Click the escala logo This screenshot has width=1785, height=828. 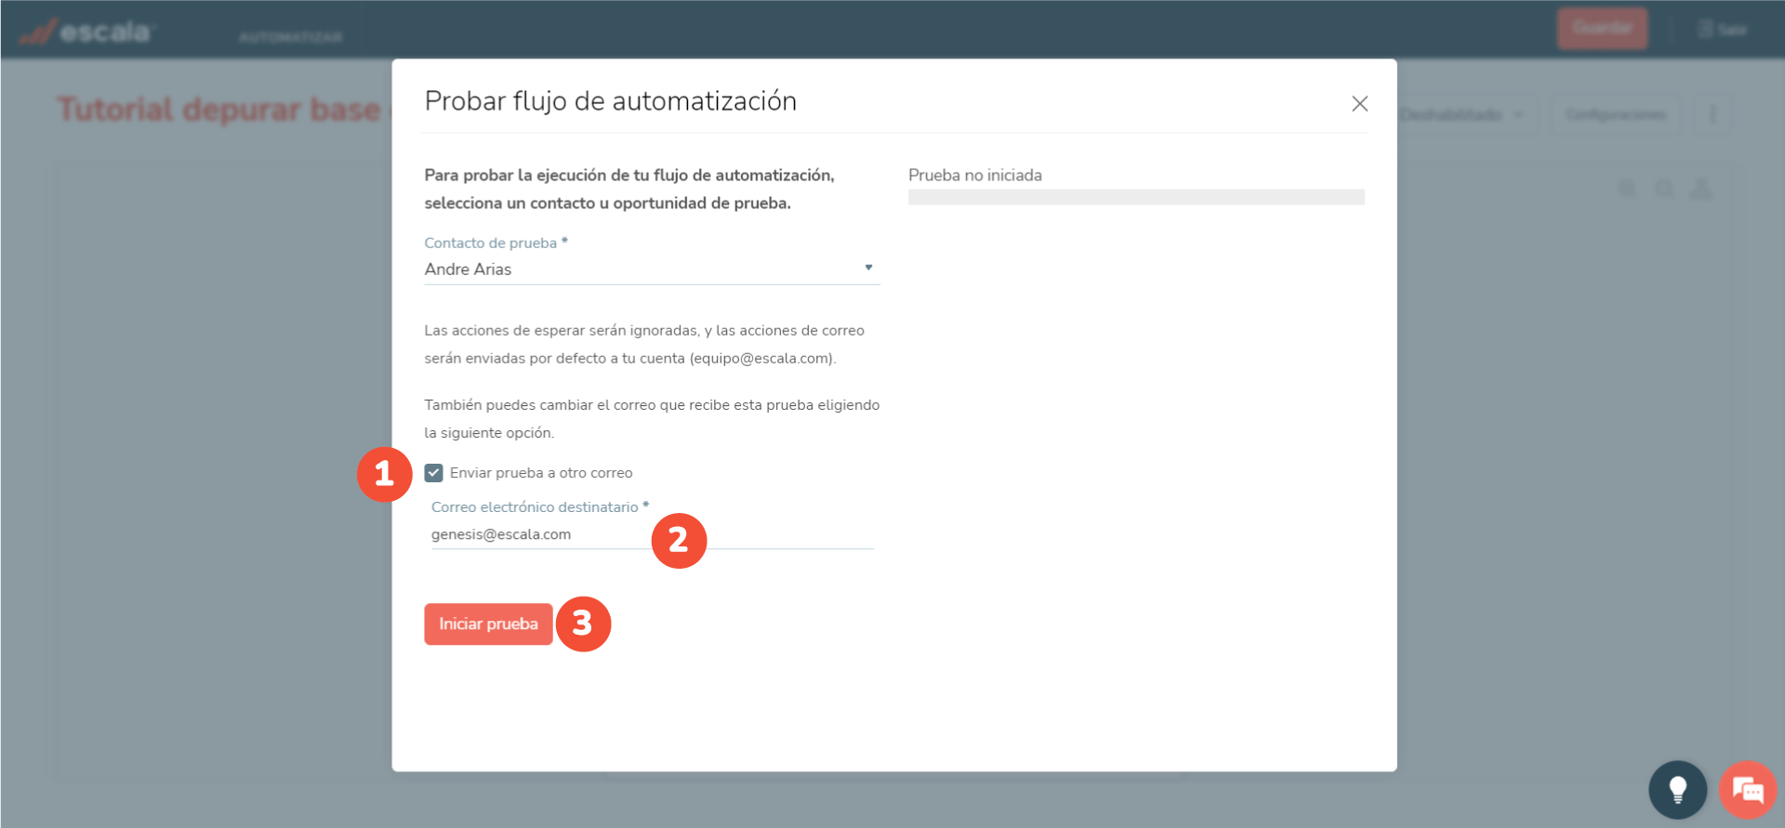[x=86, y=33]
